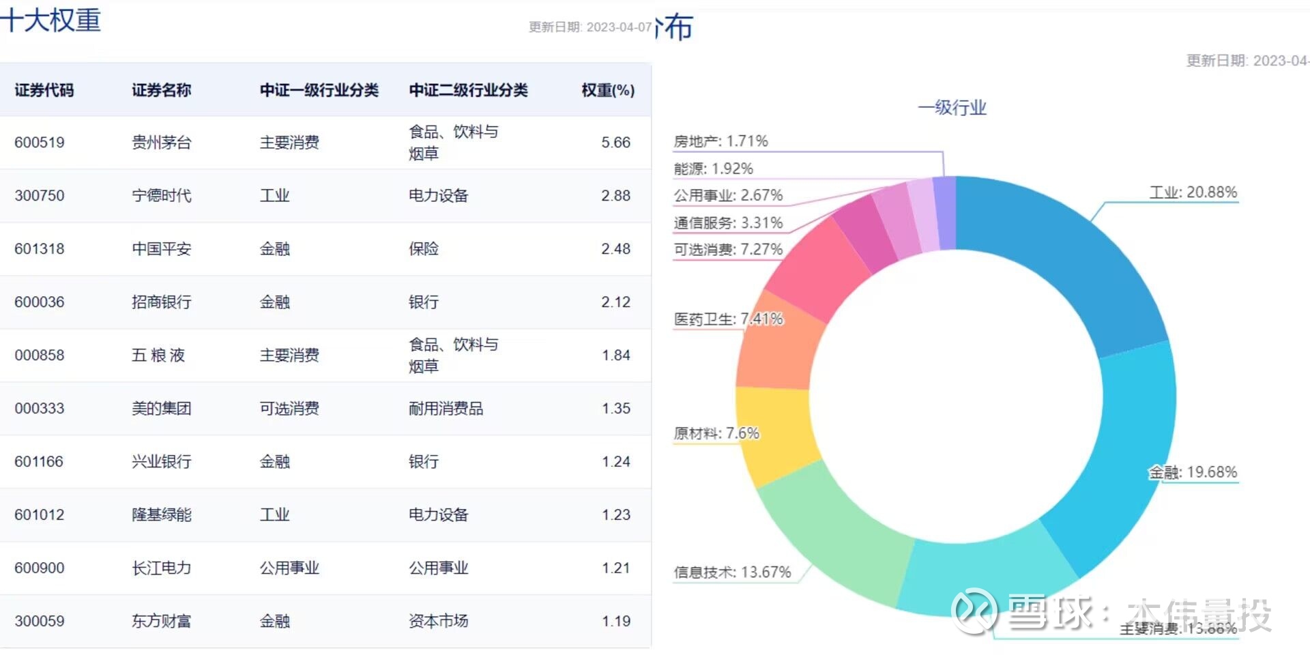Click weight value 1.35
1310x655 pixels.
point(615,409)
